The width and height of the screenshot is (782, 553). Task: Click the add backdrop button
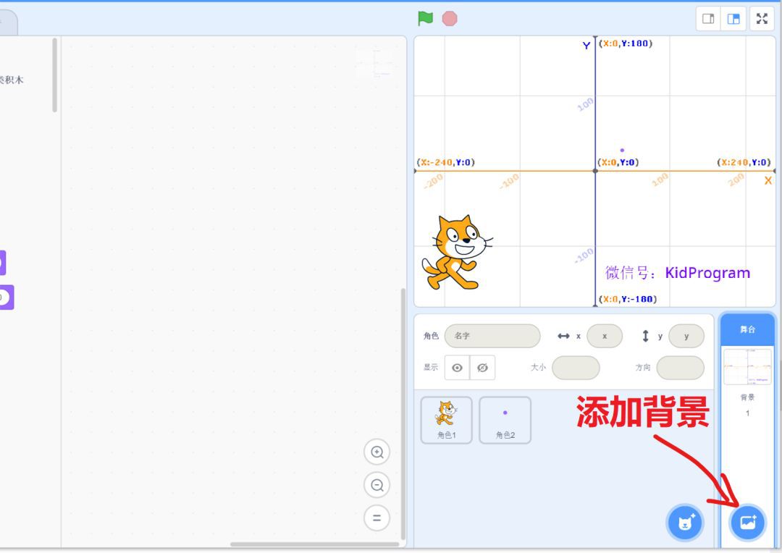747,523
